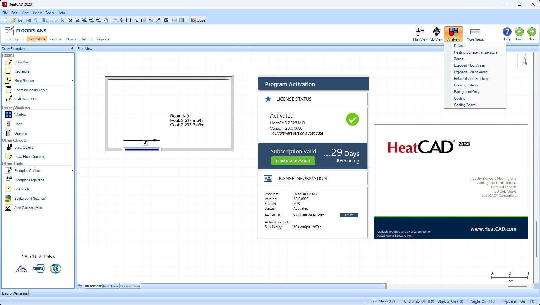This screenshot has width=540, height=305.
Task: Expand Floorplan Outlines submenu
Action: click(72, 170)
